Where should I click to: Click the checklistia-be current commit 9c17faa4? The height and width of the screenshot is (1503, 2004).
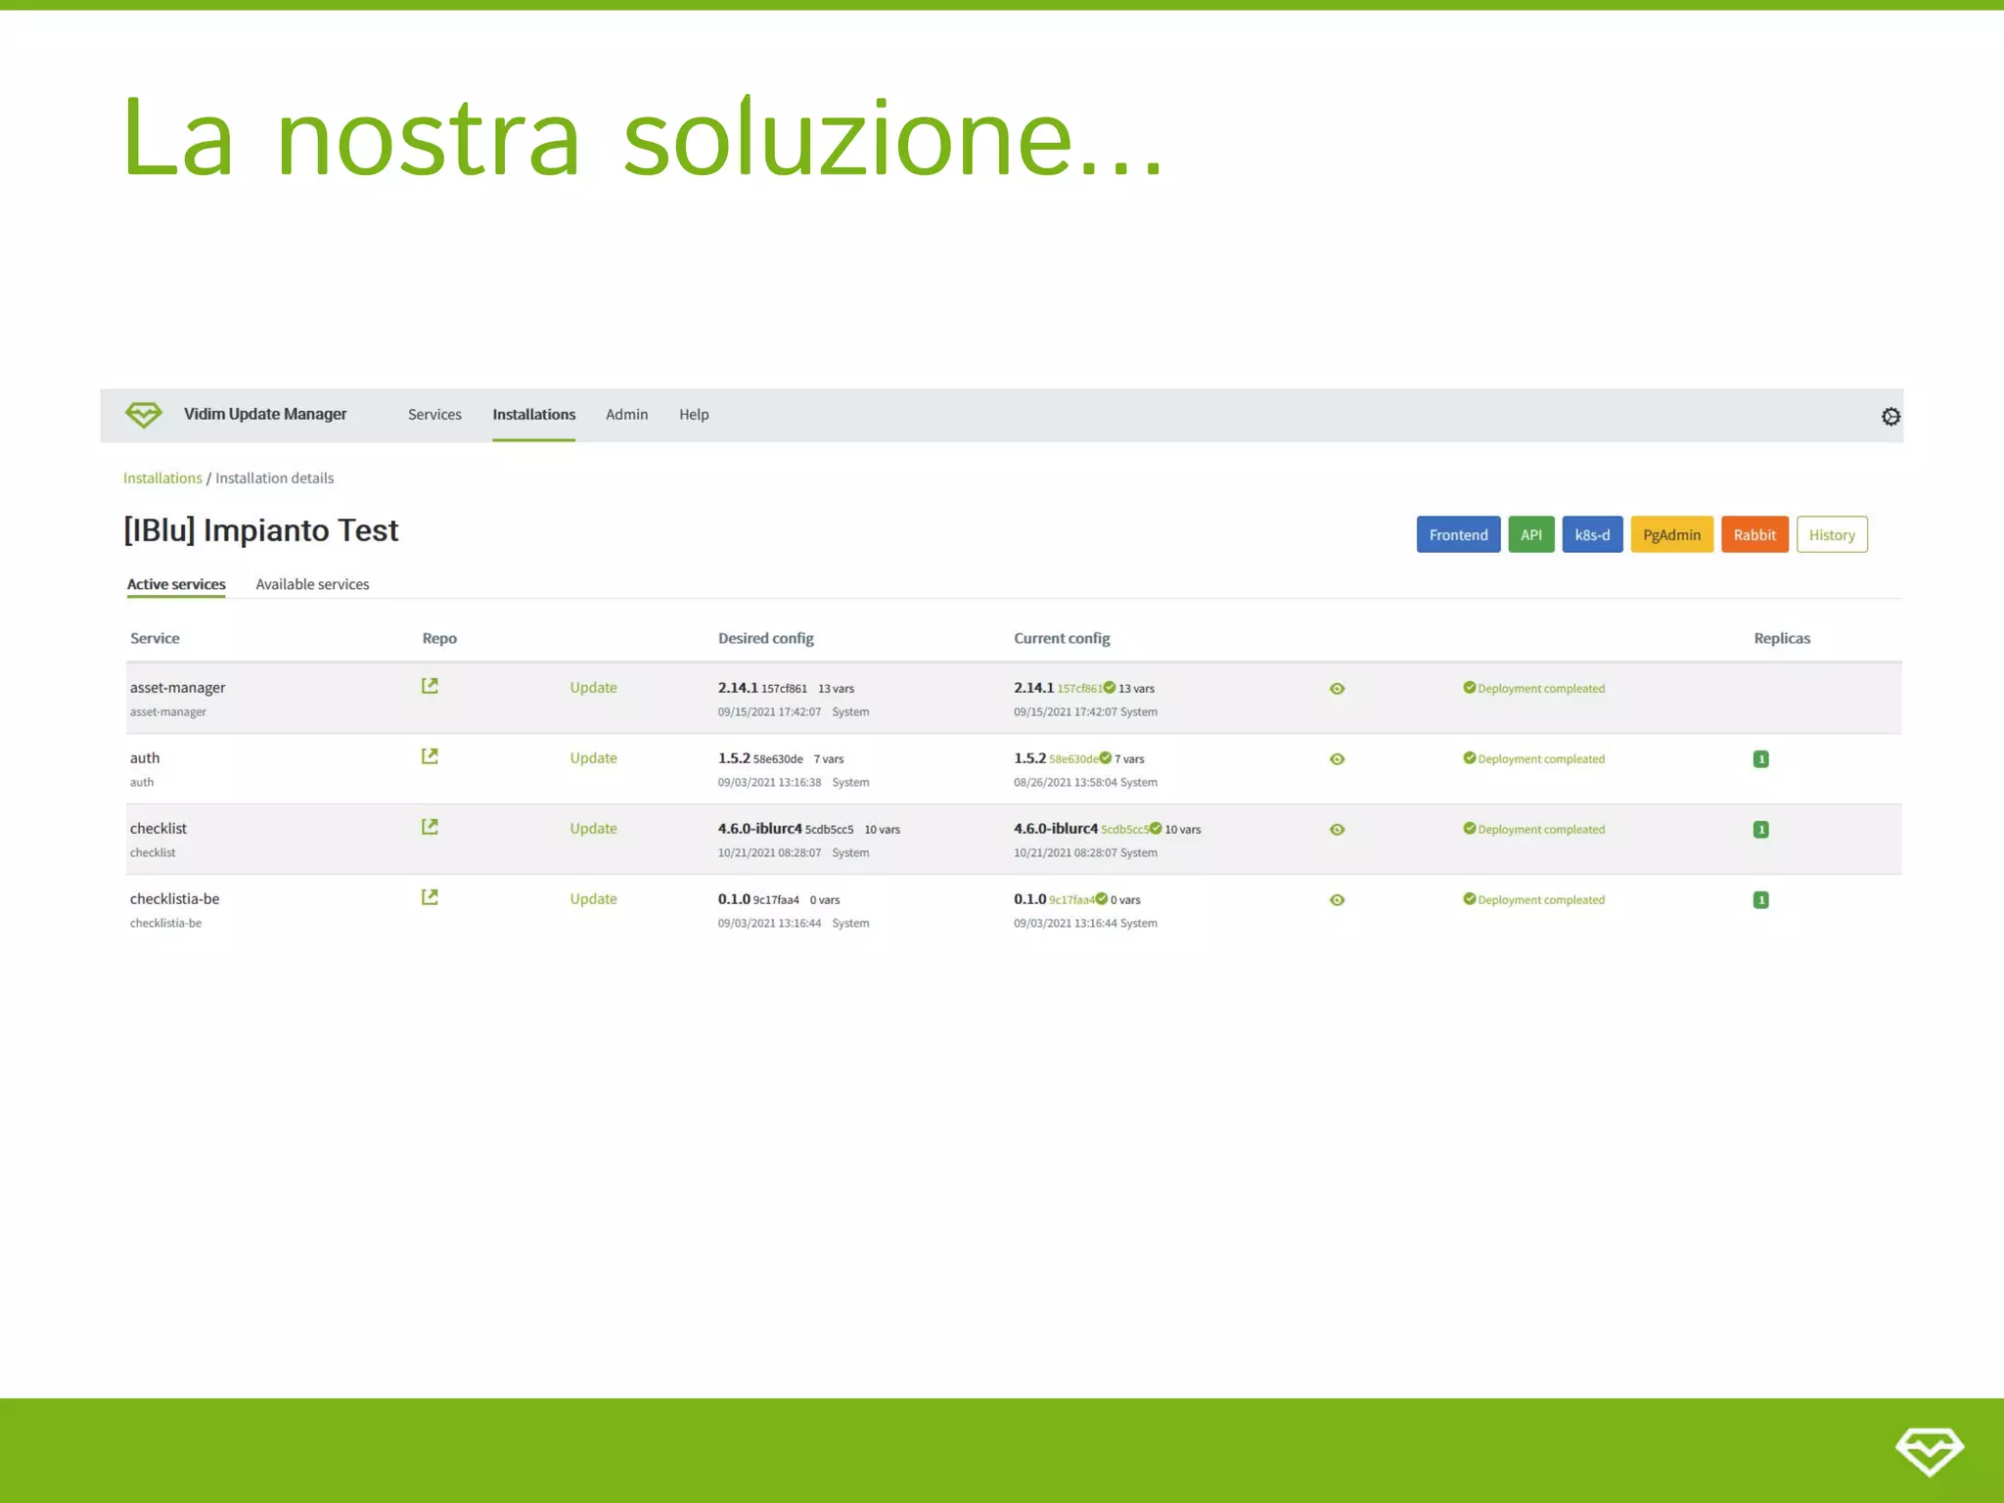coord(1071,900)
